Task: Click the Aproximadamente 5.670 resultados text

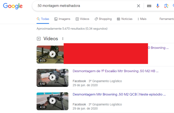Action: (x=72, y=29)
